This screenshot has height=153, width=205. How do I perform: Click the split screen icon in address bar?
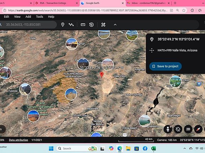[x=172, y=10]
